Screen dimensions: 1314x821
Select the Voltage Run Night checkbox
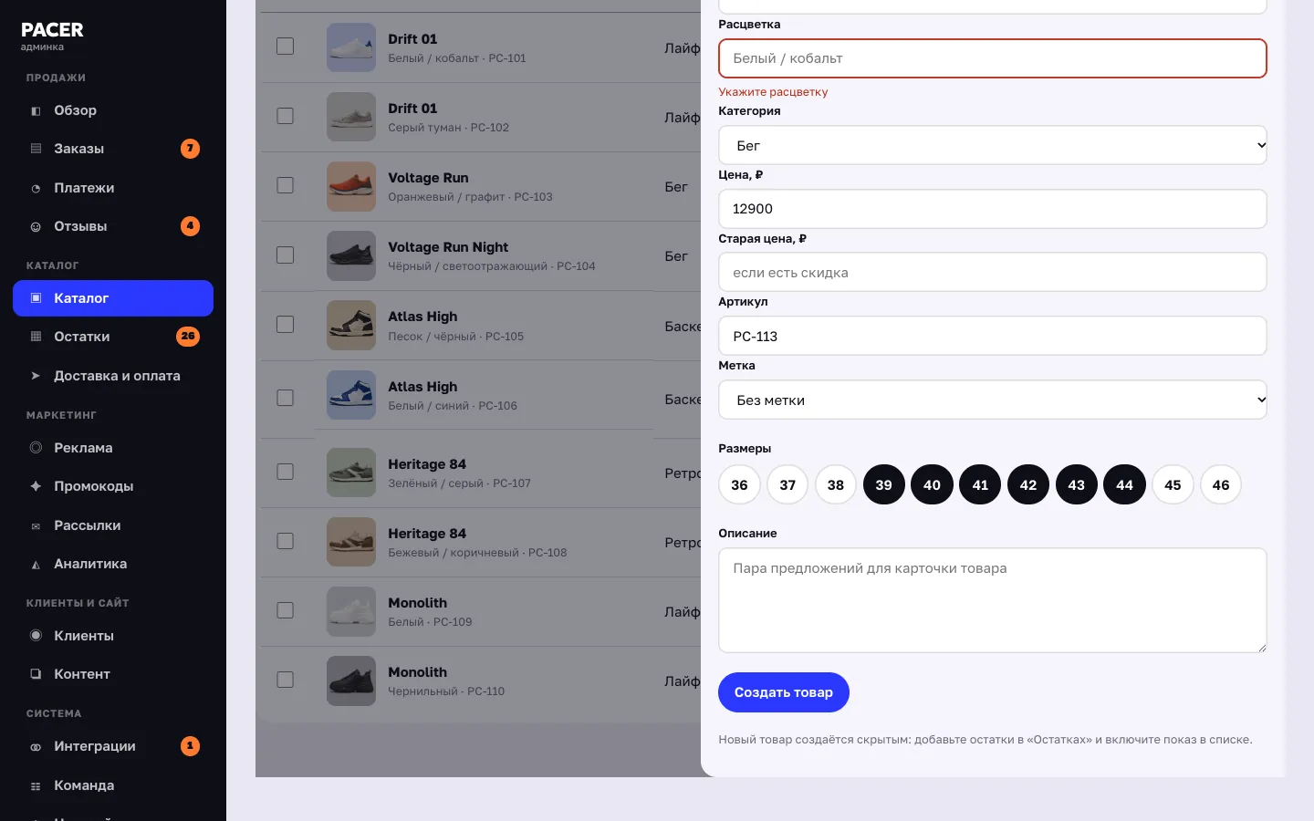click(285, 255)
